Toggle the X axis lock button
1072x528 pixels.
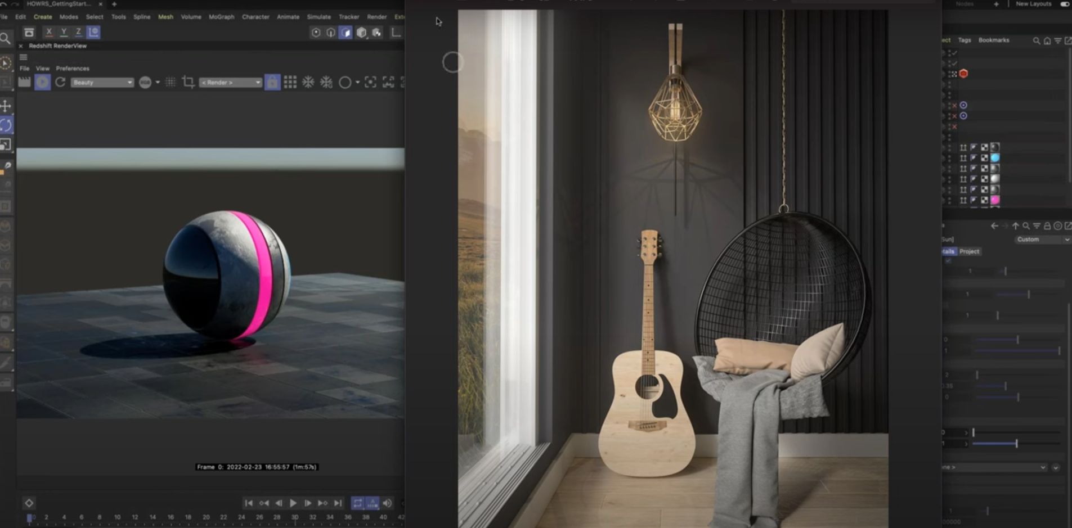pos(50,32)
